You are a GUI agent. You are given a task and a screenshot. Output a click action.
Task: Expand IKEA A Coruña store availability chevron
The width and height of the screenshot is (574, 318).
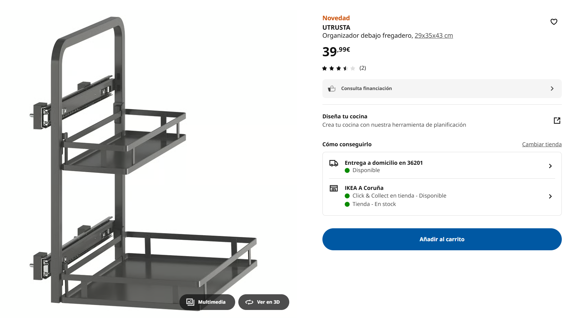point(550,197)
